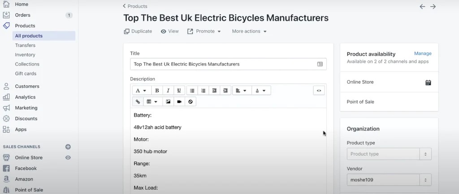Click the Online Store eye icon
Screen dimensions: 459x194
tap(68, 158)
